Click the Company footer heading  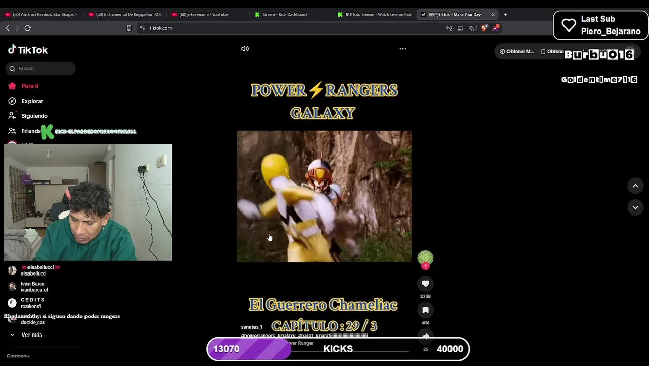(18, 356)
